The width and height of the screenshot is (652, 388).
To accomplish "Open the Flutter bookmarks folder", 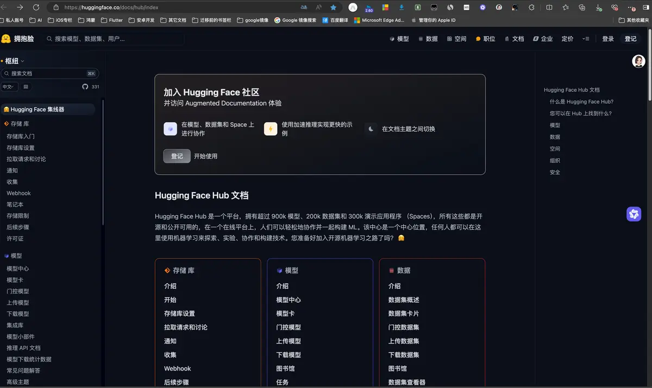I will pyautogui.click(x=112, y=20).
